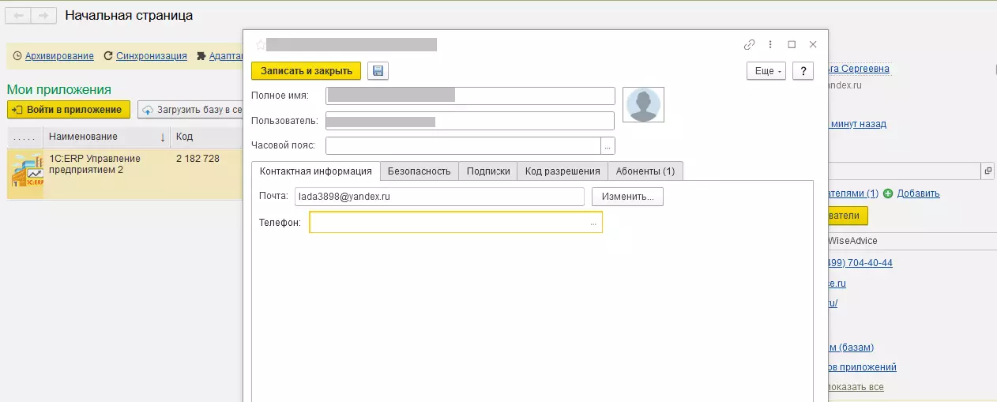Click the code 2 182 728 cell
The image size is (997, 402).
pos(198,159)
